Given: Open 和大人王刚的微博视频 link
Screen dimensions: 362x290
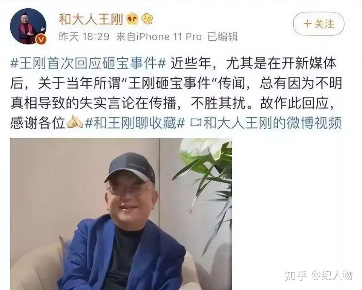Looking at the screenshot, I should [x=272, y=123].
